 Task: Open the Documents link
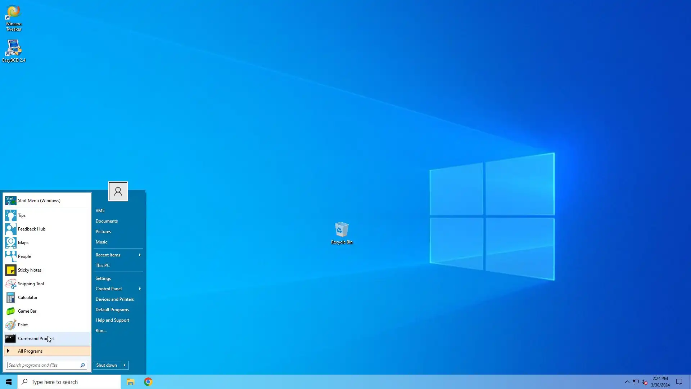click(107, 221)
